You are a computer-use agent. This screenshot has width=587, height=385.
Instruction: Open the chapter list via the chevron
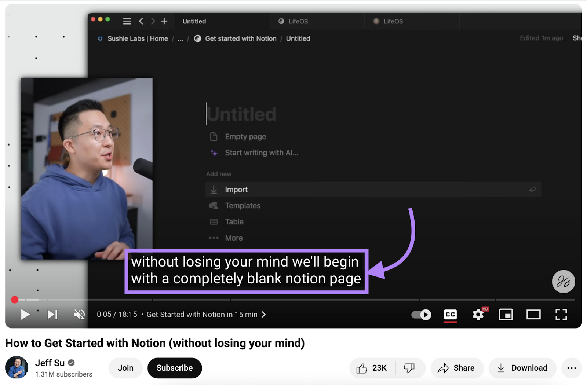[264, 314]
